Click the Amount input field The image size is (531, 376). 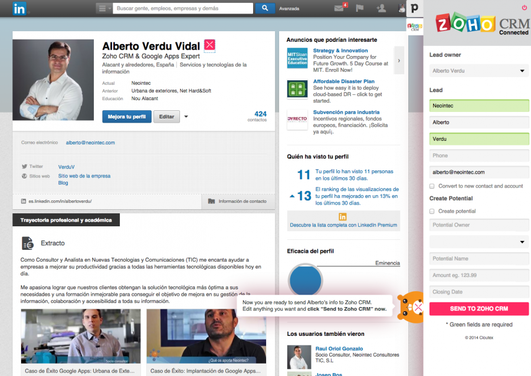pos(479,275)
